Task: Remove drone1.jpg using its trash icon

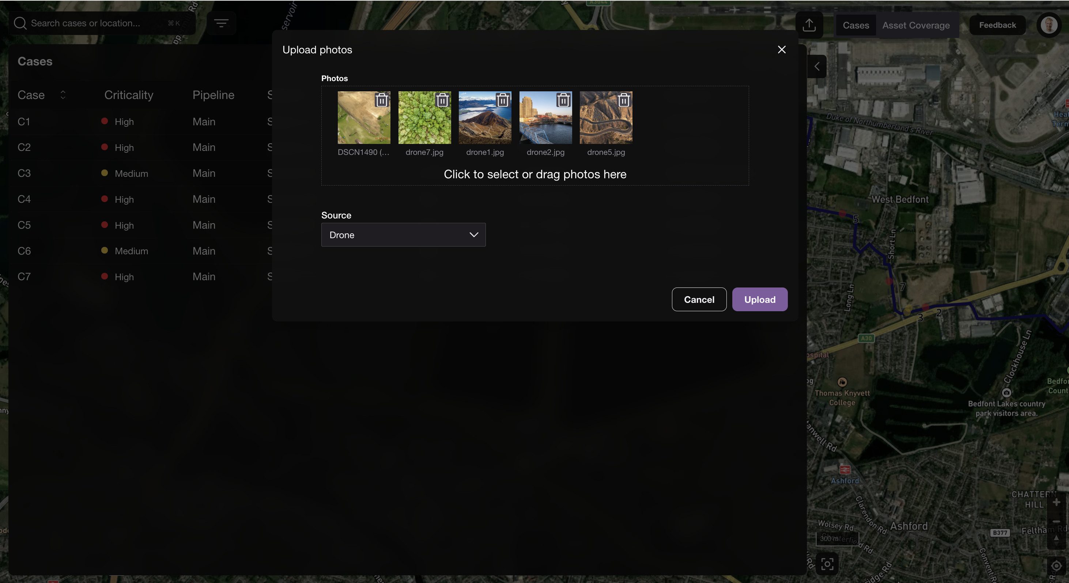Action: point(503,100)
